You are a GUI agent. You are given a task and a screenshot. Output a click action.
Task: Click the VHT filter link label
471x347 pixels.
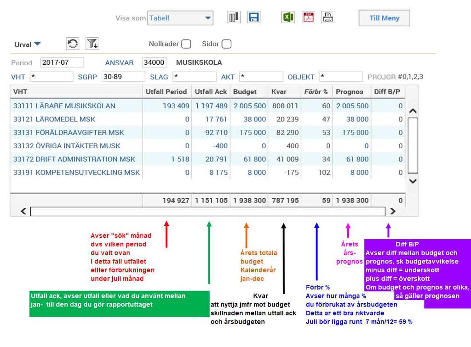pos(18,77)
